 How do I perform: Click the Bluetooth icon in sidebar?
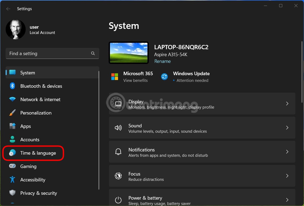pyautogui.click(x=12, y=86)
